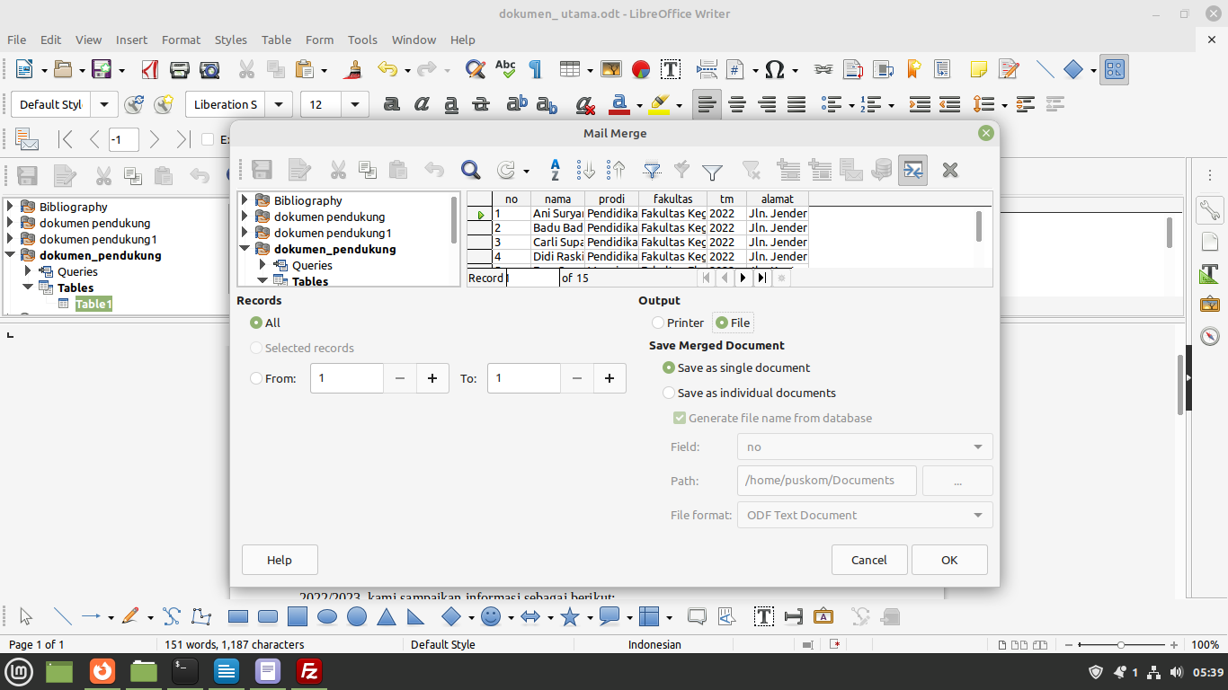Toggle Align Left in formatting toolbar

pyautogui.click(x=707, y=104)
